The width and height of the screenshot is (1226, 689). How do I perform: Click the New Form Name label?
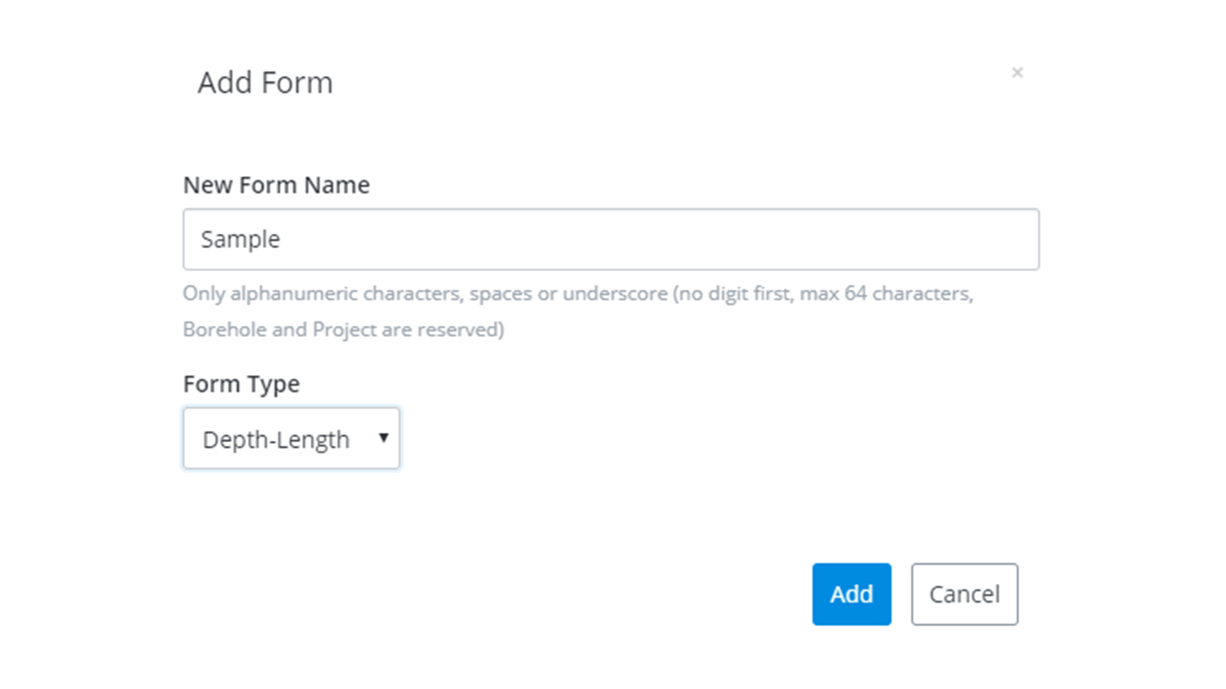click(276, 185)
